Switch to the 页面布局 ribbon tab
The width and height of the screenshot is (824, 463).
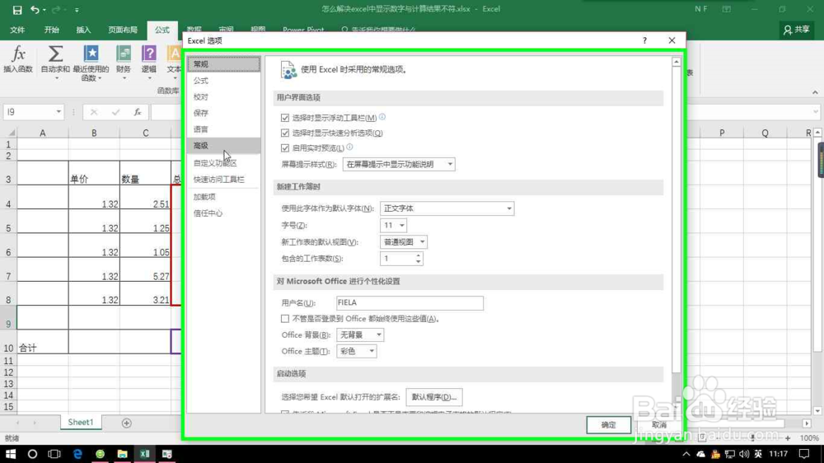point(123,30)
